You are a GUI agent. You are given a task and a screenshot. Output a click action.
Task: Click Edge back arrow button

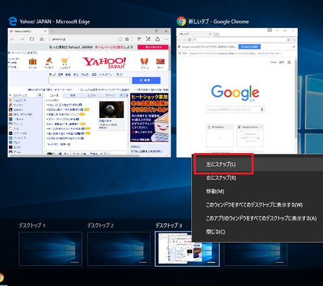click(12, 39)
